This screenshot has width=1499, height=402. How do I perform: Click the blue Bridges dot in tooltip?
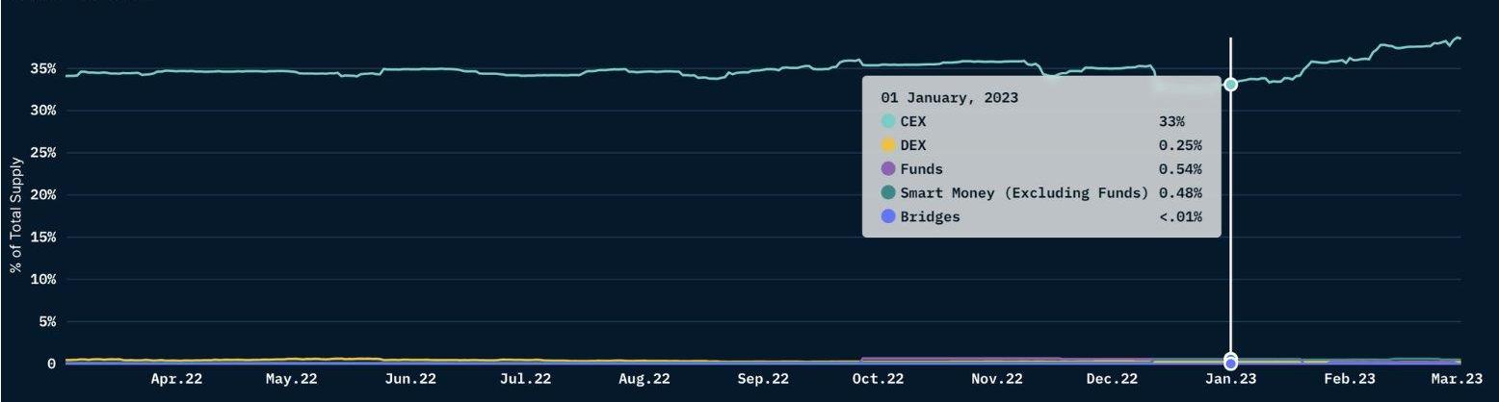pos(888,216)
